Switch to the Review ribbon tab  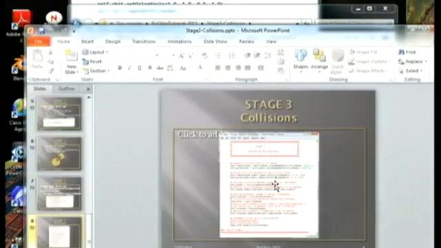click(247, 41)
